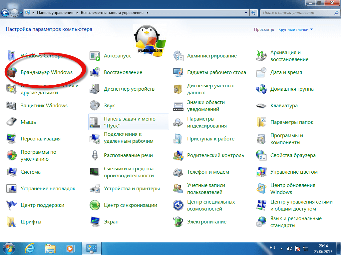Expand the view mode 'Крупные значки' dropdown
The image size is (341, 255).
296,30
